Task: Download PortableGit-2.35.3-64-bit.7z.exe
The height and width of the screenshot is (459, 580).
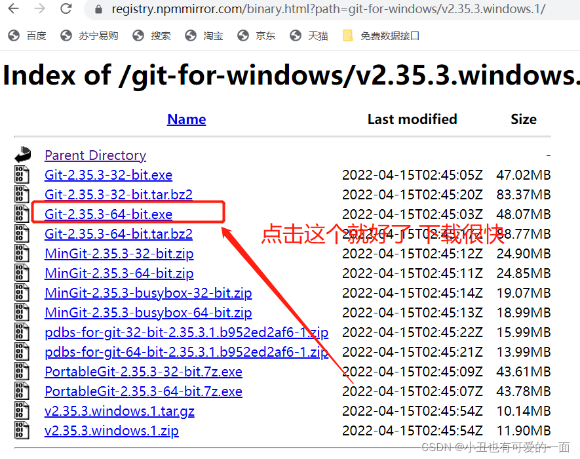Action: (144, 391)
